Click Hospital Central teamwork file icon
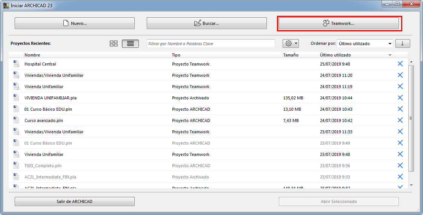The image size is (423, 215). [16, 64]
